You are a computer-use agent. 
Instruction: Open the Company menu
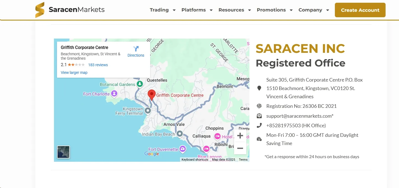click(310, 10)
